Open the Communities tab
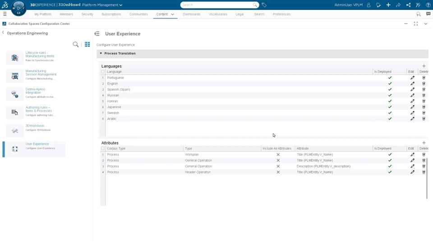 pyautogui.click(x=138, y=14)
